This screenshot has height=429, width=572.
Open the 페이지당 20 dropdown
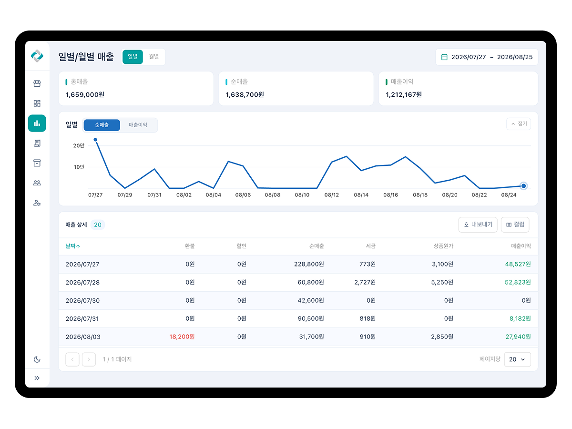click(517, 359)
